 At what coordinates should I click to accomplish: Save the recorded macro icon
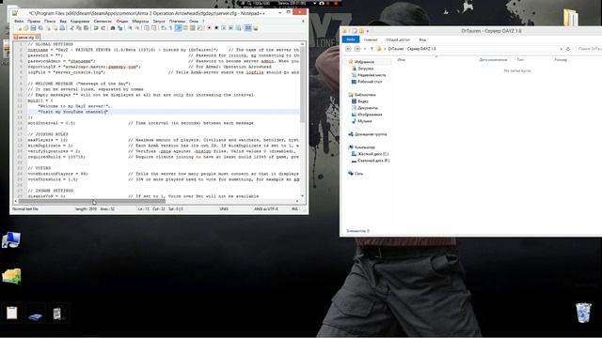[238, 28]
